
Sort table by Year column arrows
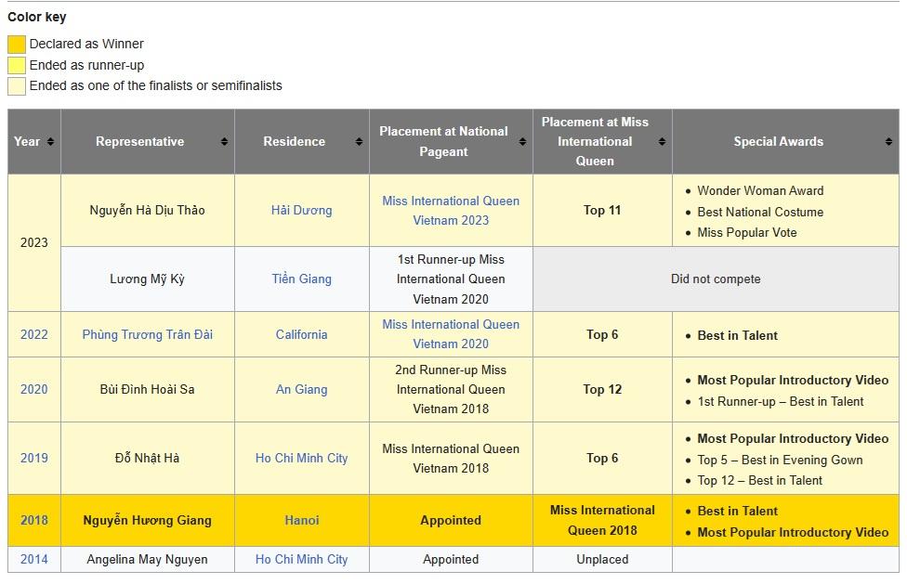click(50, 141)
